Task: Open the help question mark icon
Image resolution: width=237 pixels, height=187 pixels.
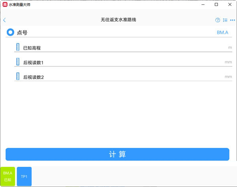Action: pyautogui.click(x=218, y=20)
